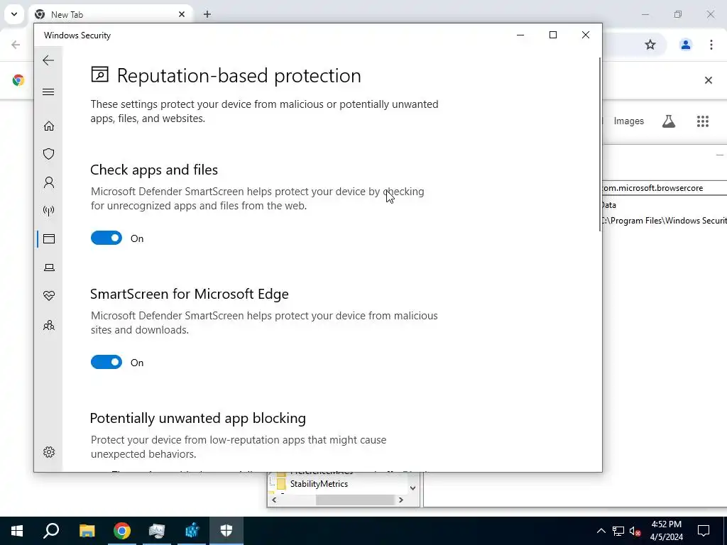Open Virus & threat protection shield icon
Image resolution: width=727 pixels, height=545 pixels.
(x=49, y=154)
